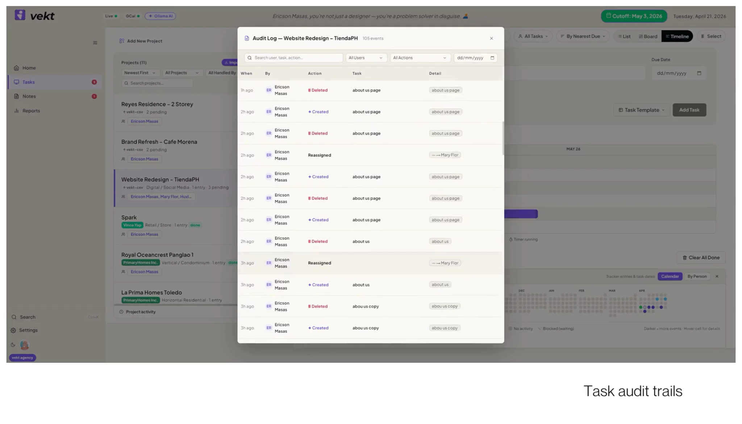The width and height of the screenshot is (742, 424).
Task: Expand the All Actions filter dropdown
Action: pyautogui.click(x=420, y=58)
